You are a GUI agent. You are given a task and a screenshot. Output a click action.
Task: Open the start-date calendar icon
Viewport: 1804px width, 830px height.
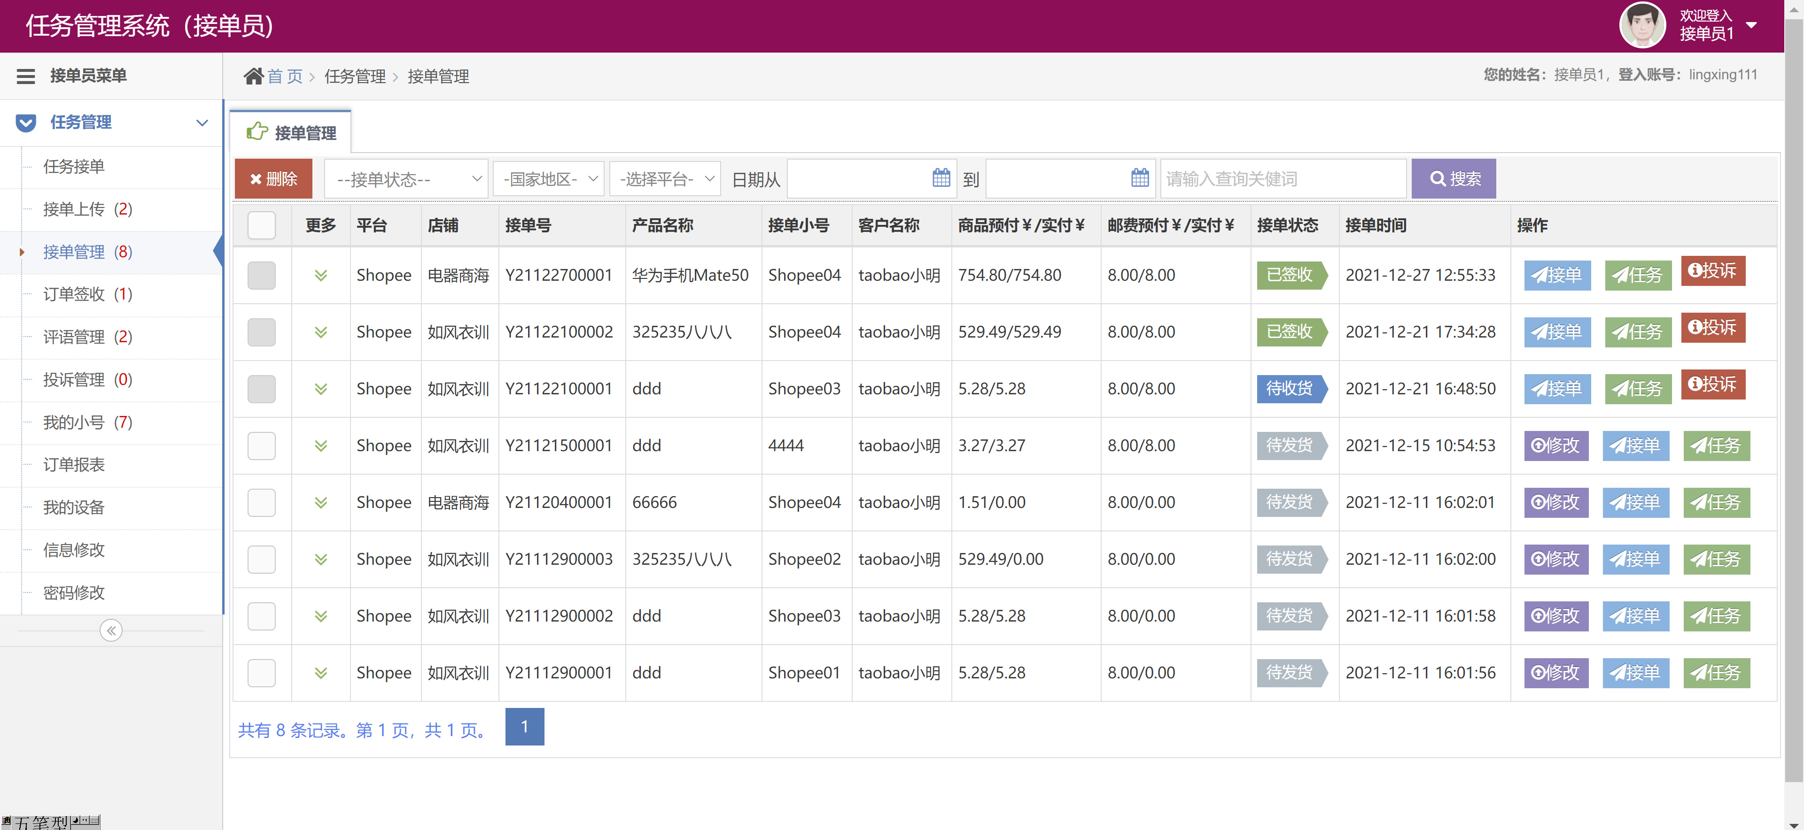941,178
